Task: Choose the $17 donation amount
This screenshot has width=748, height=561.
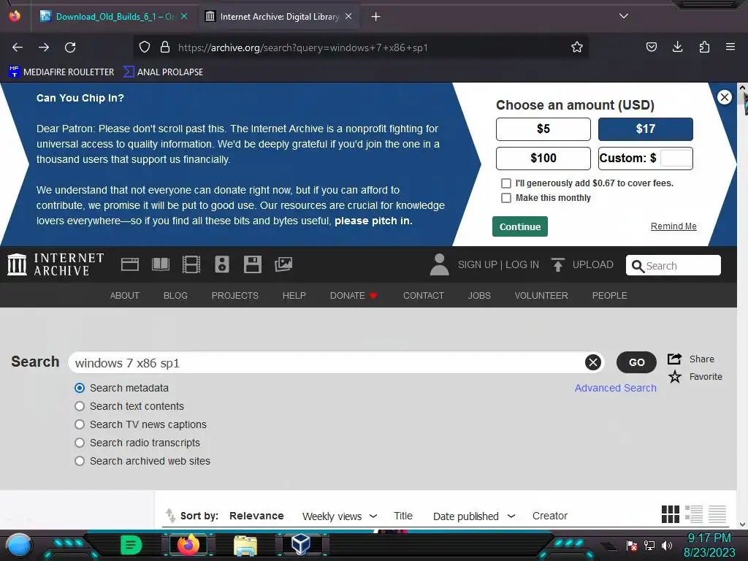Action: [x=646, y=129]
